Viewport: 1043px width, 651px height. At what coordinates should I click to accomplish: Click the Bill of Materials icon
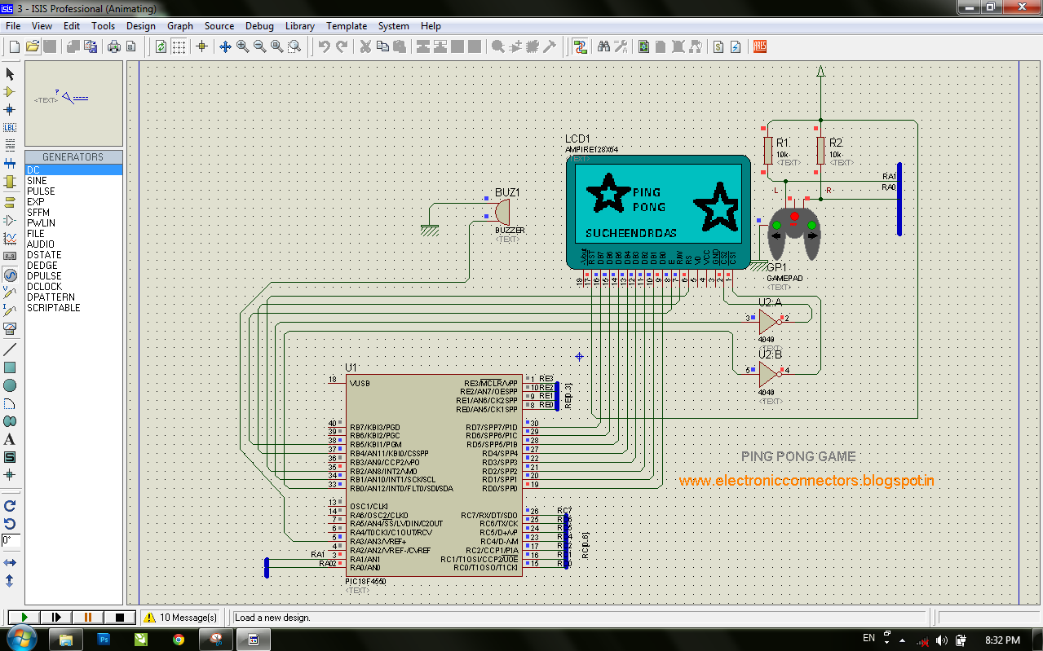coord(718,46)
